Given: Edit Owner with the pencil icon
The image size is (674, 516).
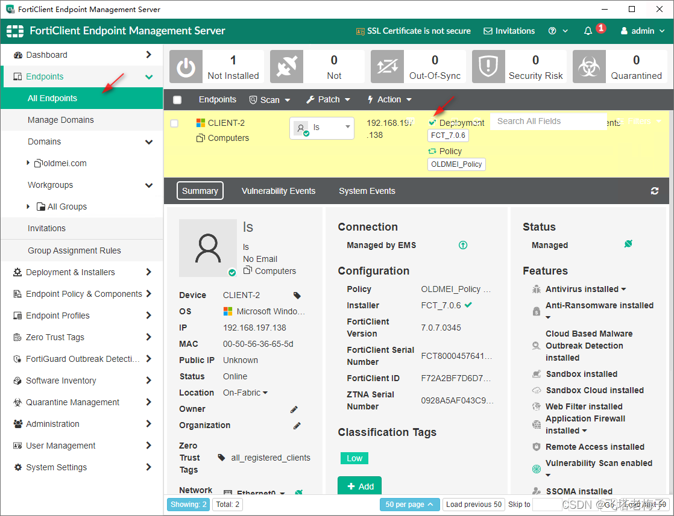Looking at the screenshot, I should pyautogui.click(x=294, y=409).
